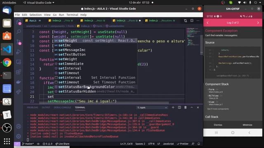This screenshot has height=148, width=264.
Task: Open Remote Explorer in activity bar
Action: point(19,62)
